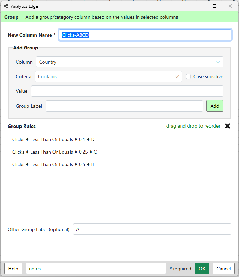The width and height of the screenshot is (239, 277).
Task: Click the New Column Name field
Action: click(145, 35)
